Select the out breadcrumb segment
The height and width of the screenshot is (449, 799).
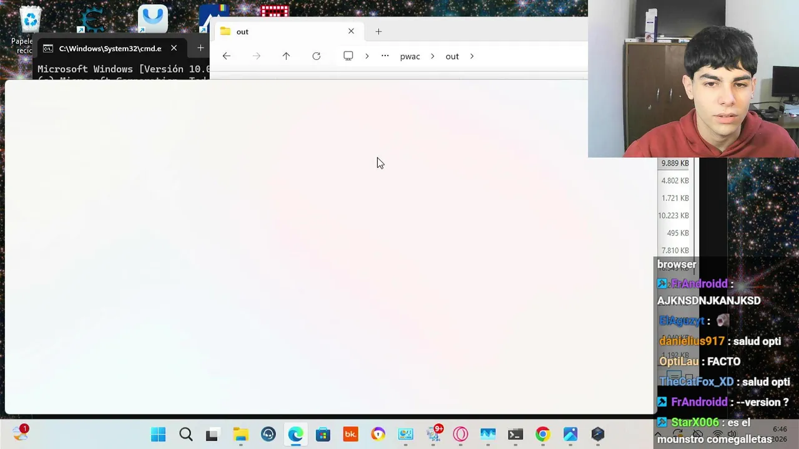[452, 56]
